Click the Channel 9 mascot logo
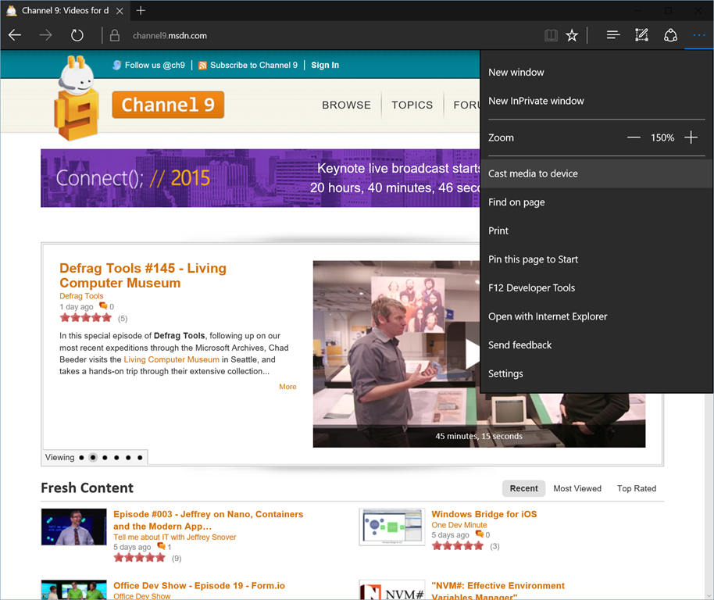714x600 pixels. click(x=76, y=98)
